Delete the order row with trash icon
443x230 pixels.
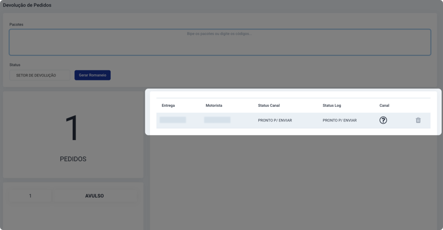pos(418,120)
